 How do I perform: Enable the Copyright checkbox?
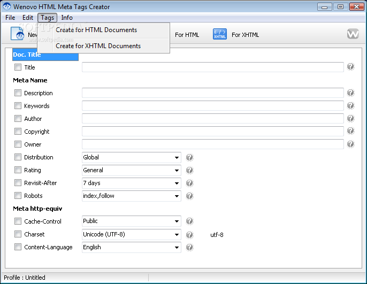click(x=18, y=131)
